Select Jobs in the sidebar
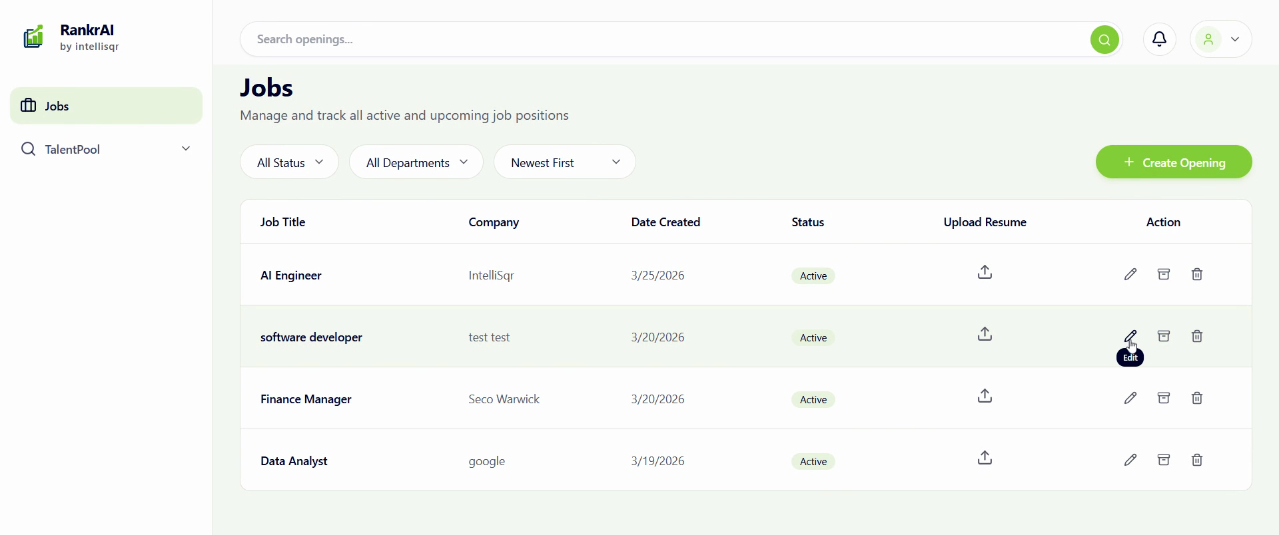Image resolution: width=1279 pixels, height=535 pixels. point(107,106)
